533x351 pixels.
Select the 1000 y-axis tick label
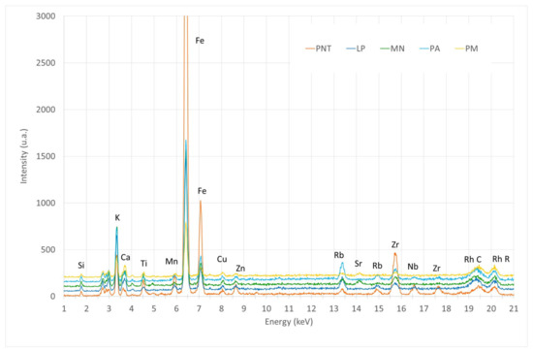[x=46, y=203]
